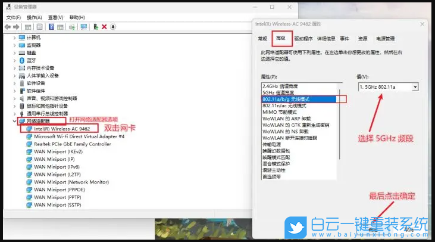
Task: Switch to the 常规 tab
Action: [262, 39]
